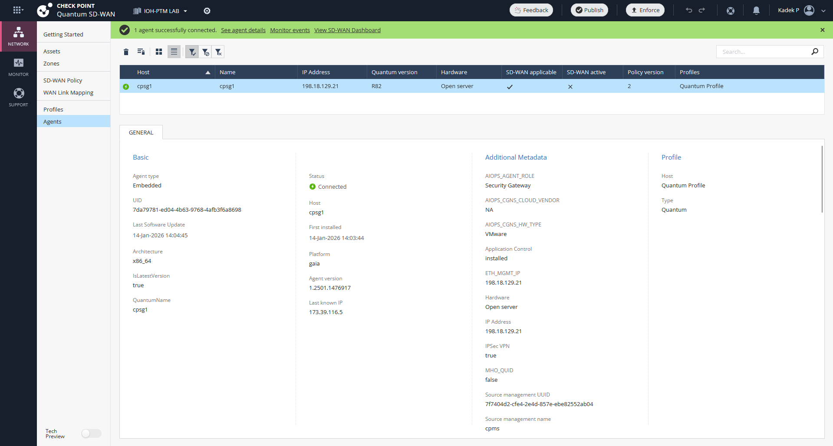Switch to grid view layout
Image resolution: width=833 pixels, height=446 pixels.
tap(159, 52)
